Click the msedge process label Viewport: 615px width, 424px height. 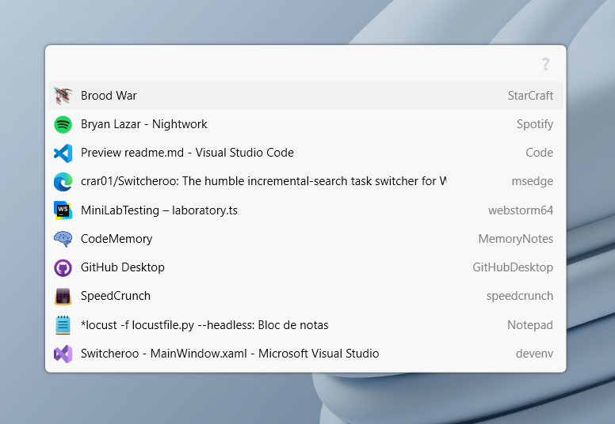point(533,181)
